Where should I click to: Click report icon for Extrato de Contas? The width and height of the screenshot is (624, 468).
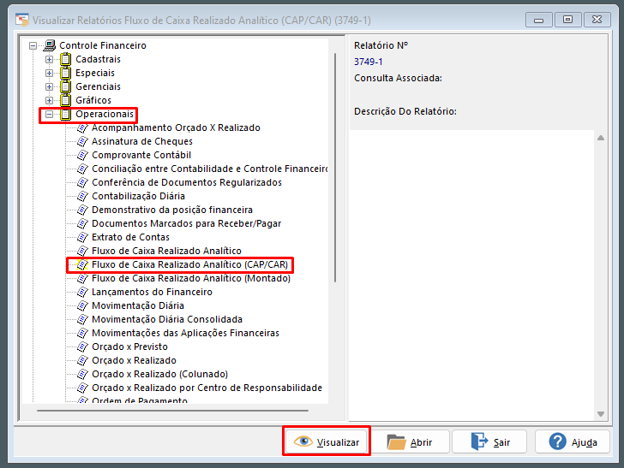tap(82, 238)
